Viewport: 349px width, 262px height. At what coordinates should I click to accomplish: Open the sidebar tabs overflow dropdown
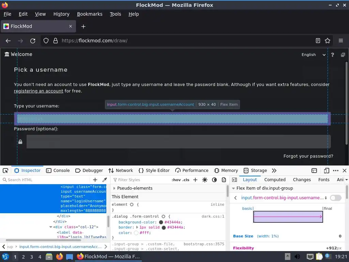346,180
